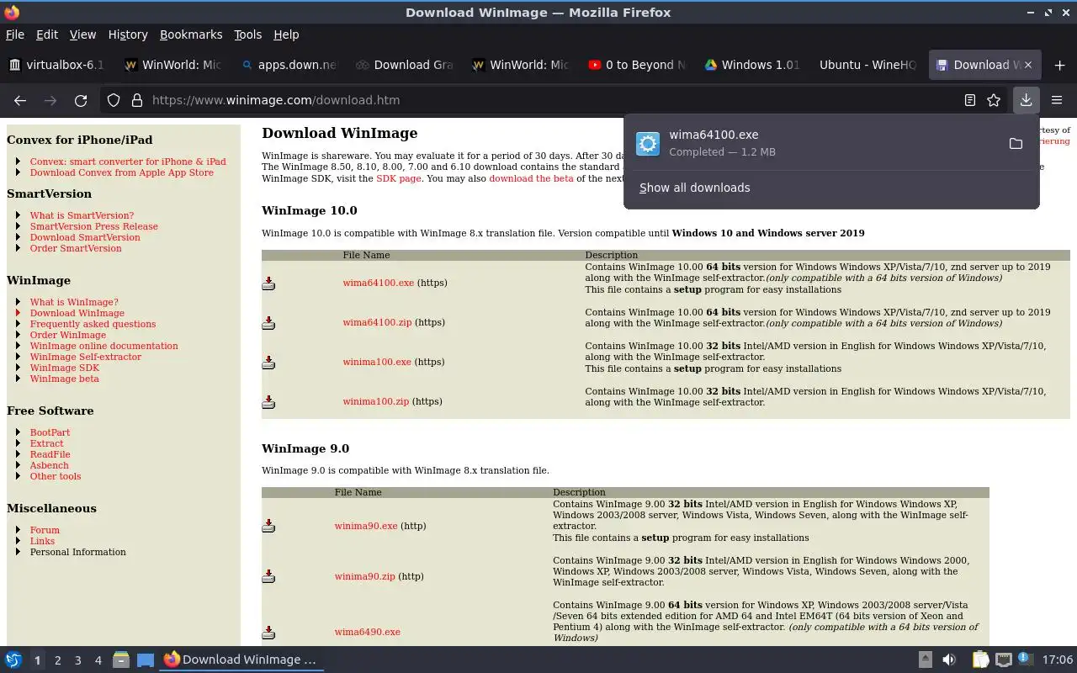Open the SDK page link

[x=398, y=178]
